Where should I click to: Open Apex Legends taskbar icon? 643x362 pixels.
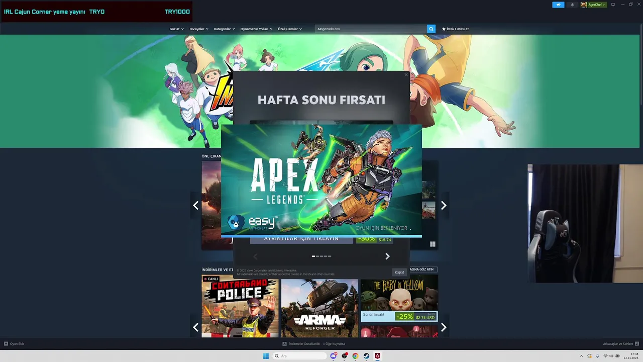pyautogui.click(x=377, y=356)
